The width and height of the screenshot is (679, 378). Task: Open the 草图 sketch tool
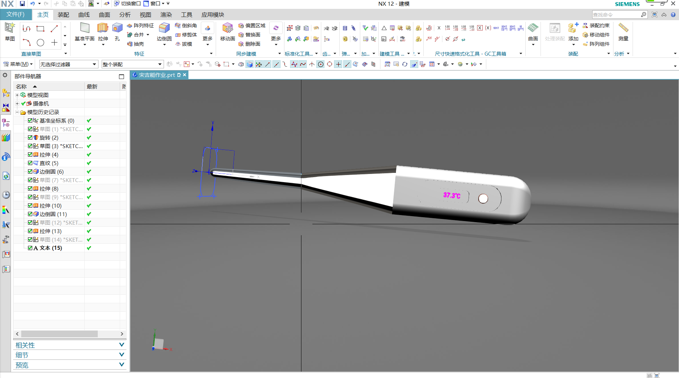tap(10, 28)
